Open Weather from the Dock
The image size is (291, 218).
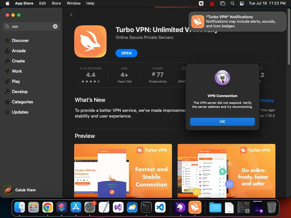132,207
